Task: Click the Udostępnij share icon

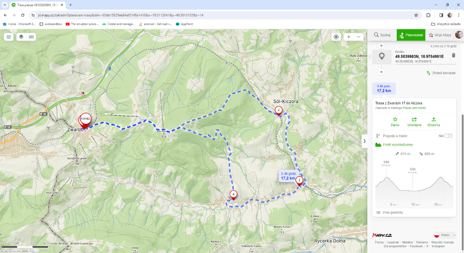Action: pos(414,120)
